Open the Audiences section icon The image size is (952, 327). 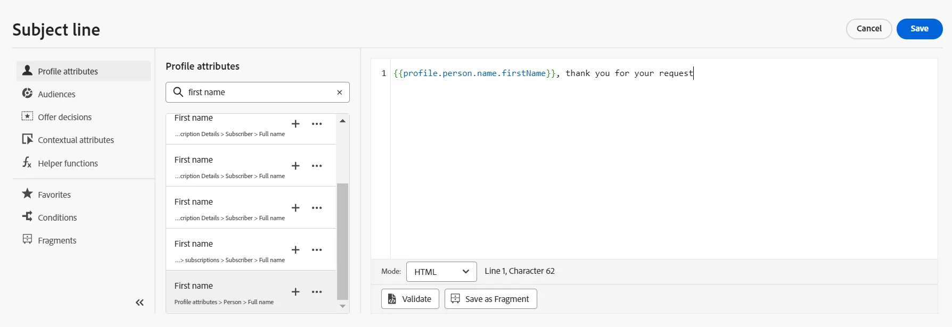click(27, 94)
